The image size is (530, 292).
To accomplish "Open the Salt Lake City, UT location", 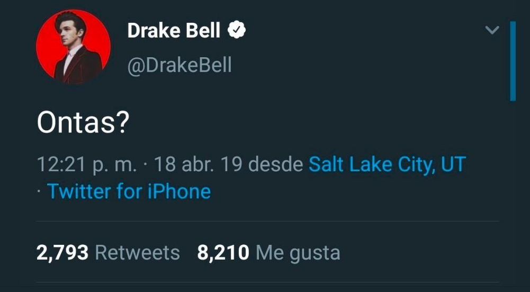I will tap(388, 164).
